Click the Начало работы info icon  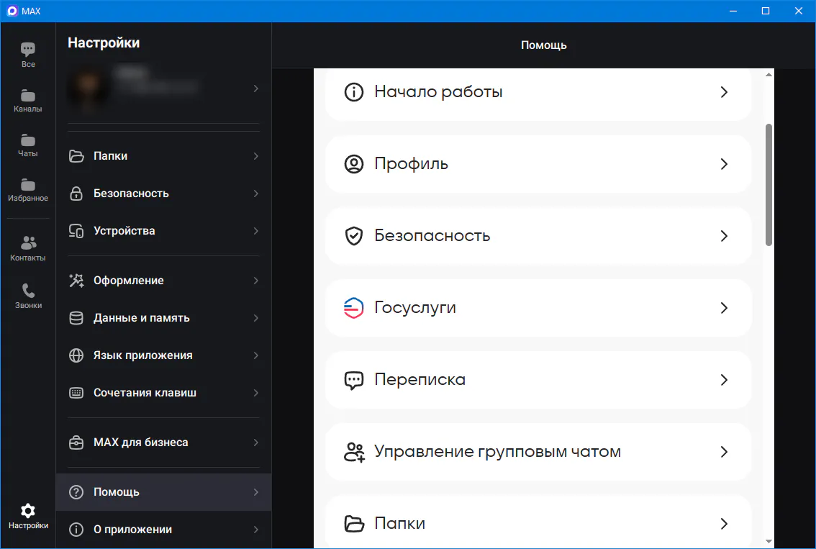354,92
